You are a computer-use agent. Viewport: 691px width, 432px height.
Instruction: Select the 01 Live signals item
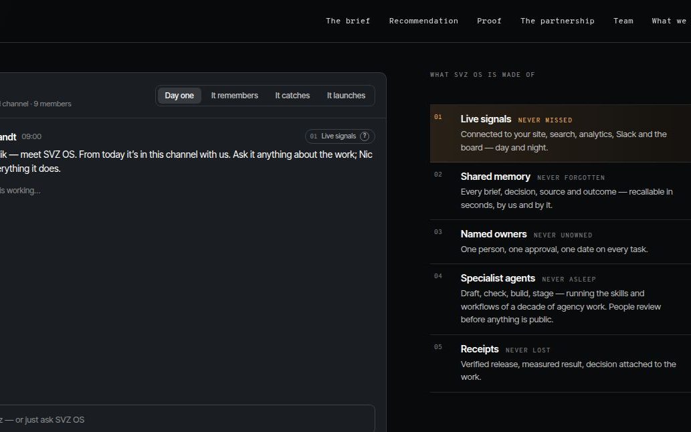[561, 134]
